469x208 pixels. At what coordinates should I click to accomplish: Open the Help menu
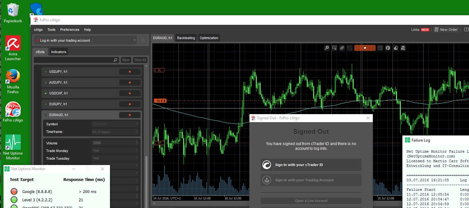pos(87,30)
